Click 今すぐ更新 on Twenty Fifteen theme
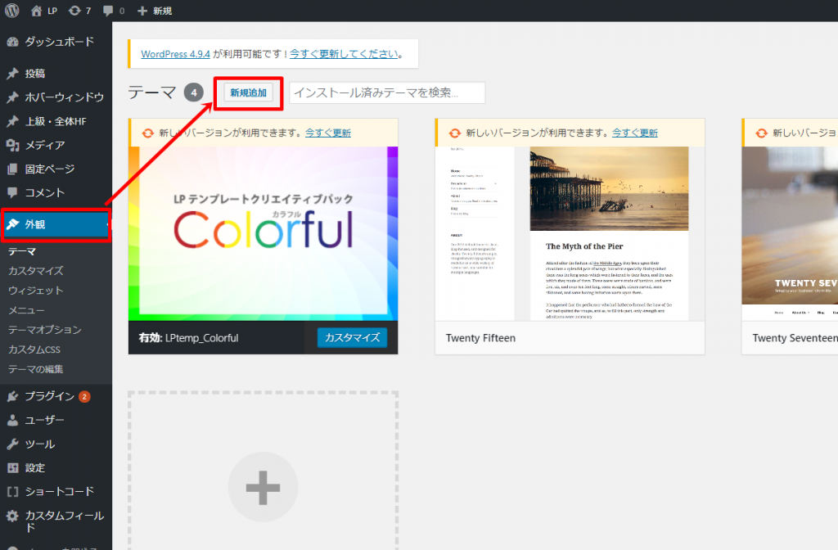Viewport: 838px width, 550px height. point(635,133)
